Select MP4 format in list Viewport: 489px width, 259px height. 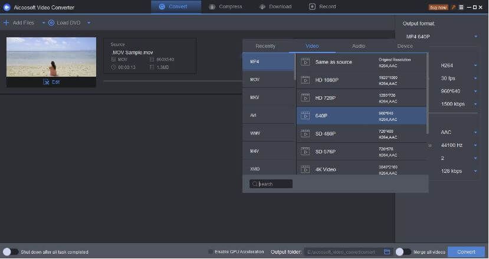tap(268, 62)
